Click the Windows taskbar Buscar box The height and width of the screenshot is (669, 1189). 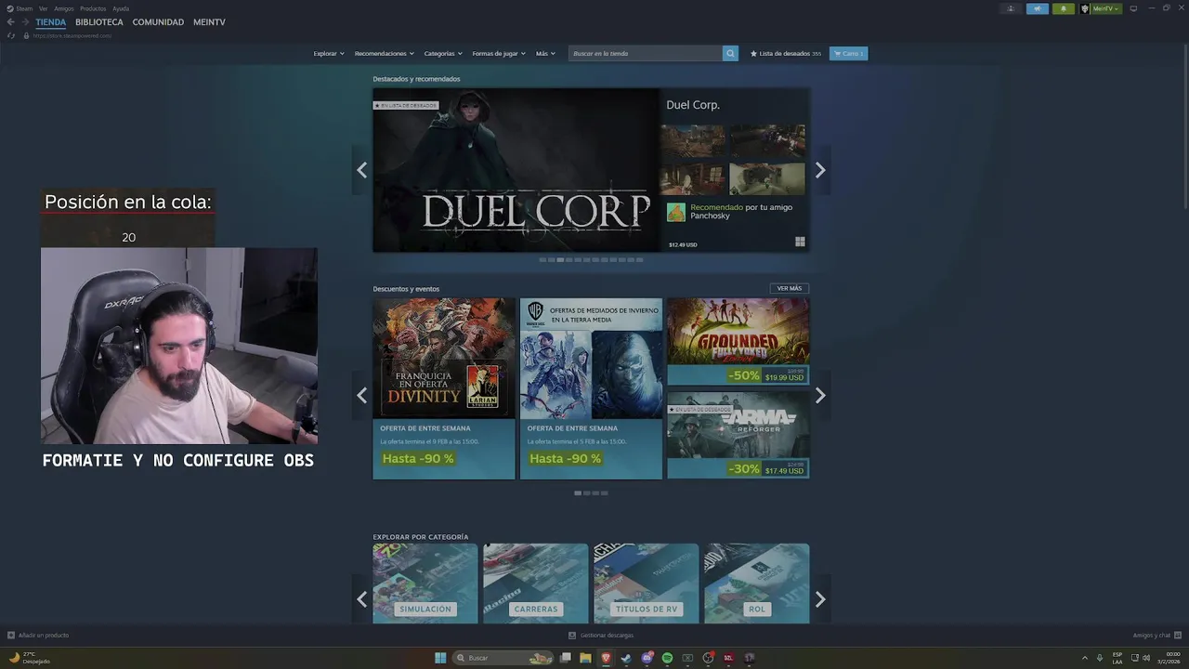502,658
